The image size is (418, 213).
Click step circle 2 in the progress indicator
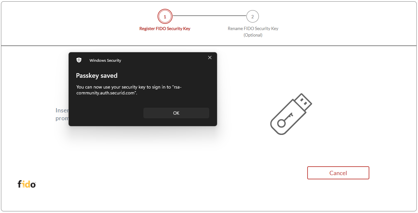253,16
